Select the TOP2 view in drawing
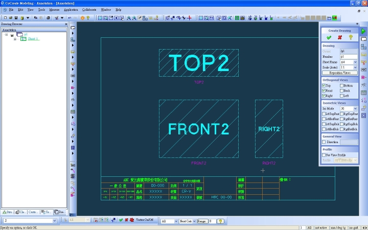 pos(199,63)
